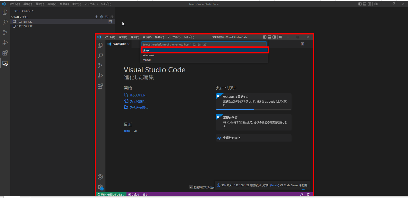Open Source Control in the temp window

pos(5,33)
